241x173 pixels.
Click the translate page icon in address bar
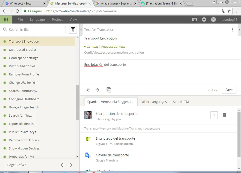coord(223,11)
